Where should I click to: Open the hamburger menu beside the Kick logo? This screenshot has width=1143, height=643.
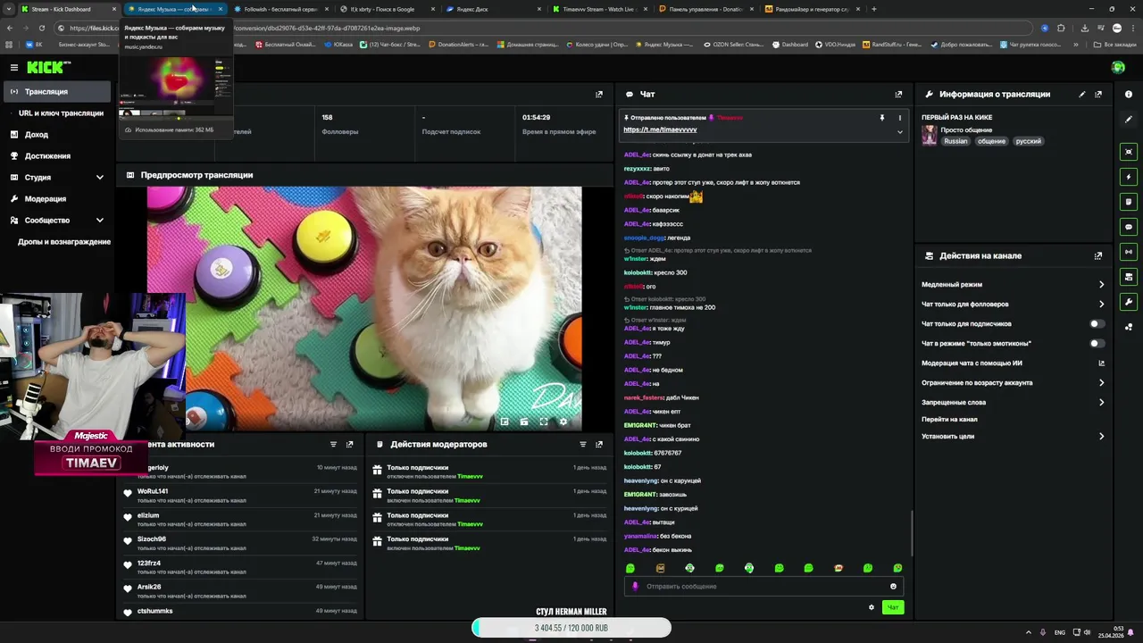click(x=13, y=67)
